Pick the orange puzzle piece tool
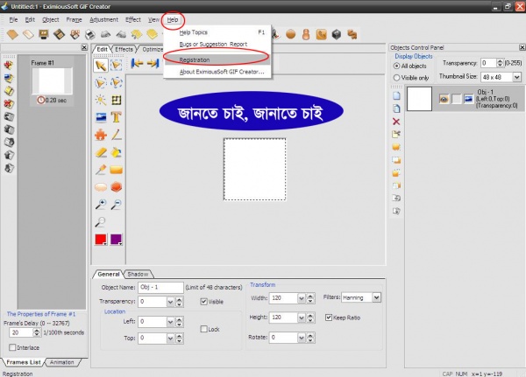This screenshot has width=526, height=377. pos(101,135)
